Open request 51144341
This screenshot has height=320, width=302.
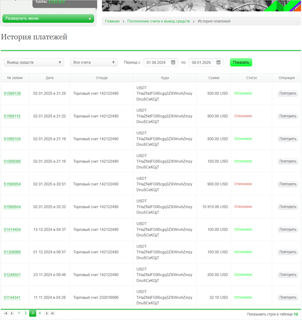(12, 297)
